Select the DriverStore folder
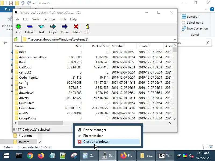The width and height of the screenshot is (215, 161). (x=27, y=108)
